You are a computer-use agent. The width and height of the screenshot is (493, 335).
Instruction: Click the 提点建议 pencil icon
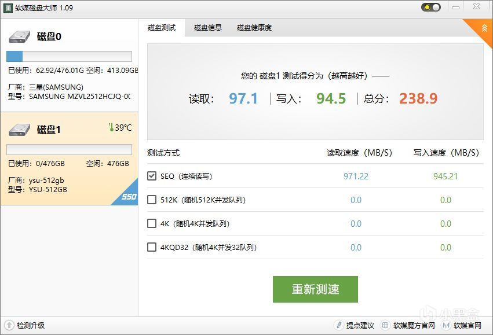pos(339,325)
